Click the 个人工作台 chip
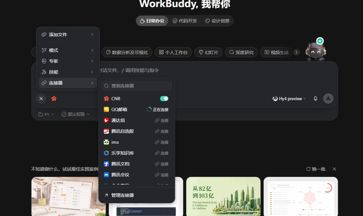363x216 pixels. click(173, 52)
